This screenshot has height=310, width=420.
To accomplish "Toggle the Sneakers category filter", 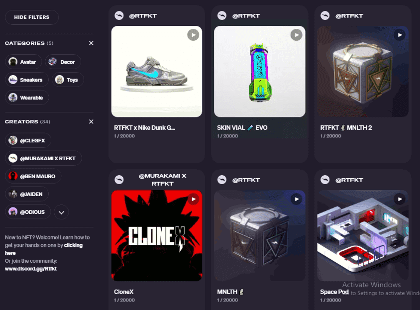I will click(26, 80).
